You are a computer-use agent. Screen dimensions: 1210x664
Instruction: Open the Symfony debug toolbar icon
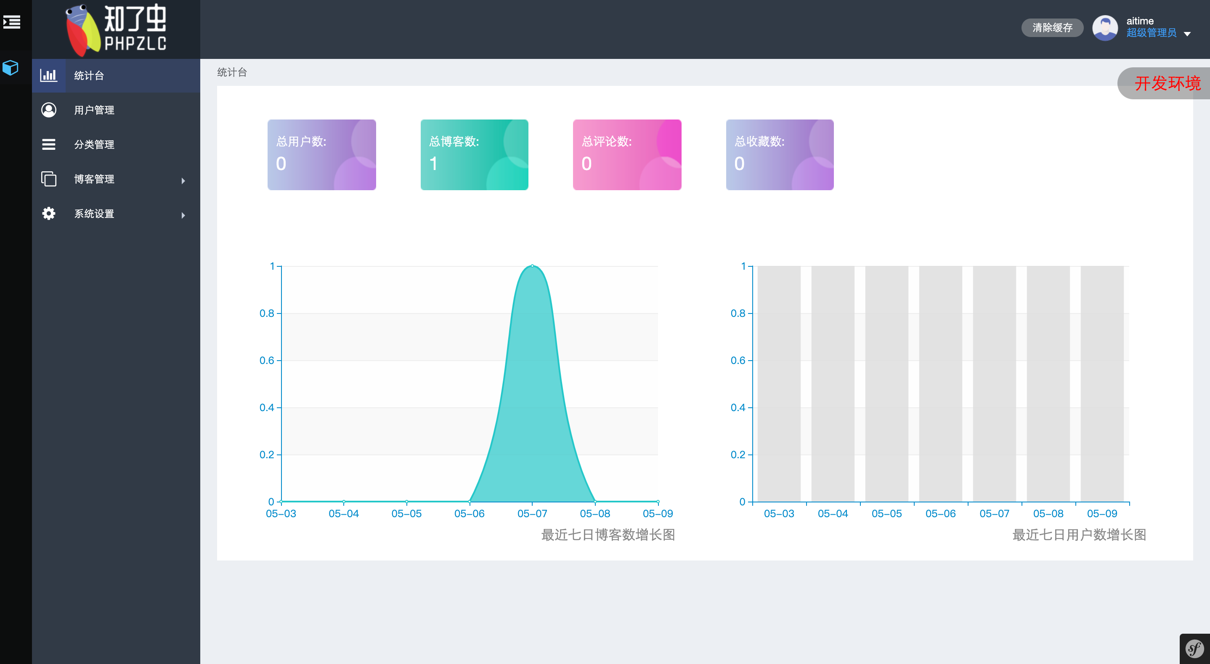tap(1194, 649)
